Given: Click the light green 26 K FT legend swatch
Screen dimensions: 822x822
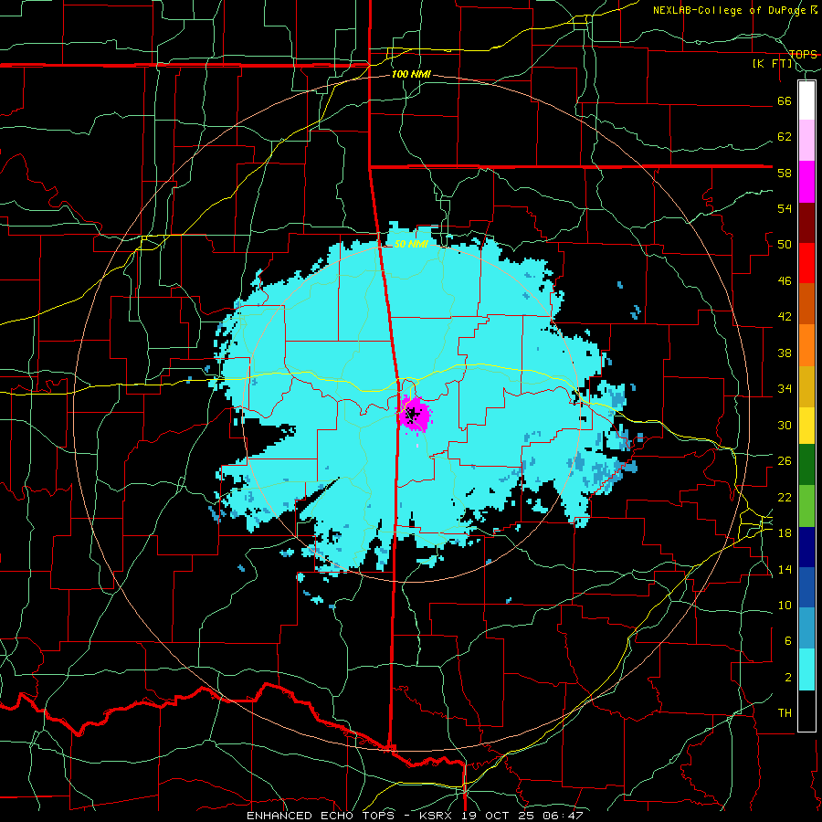Looking at the screenshot, I should (x=806, y=506).
